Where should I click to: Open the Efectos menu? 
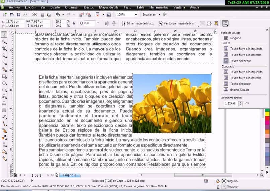(x=89, y=7)
